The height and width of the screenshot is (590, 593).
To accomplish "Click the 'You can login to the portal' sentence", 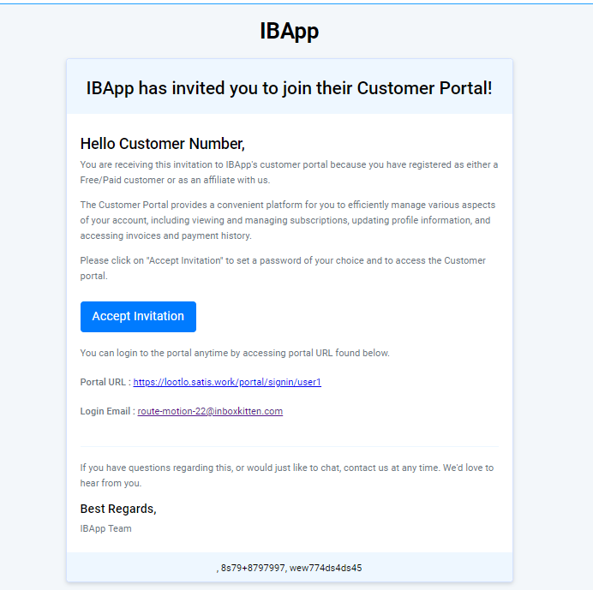I will 235,353.
